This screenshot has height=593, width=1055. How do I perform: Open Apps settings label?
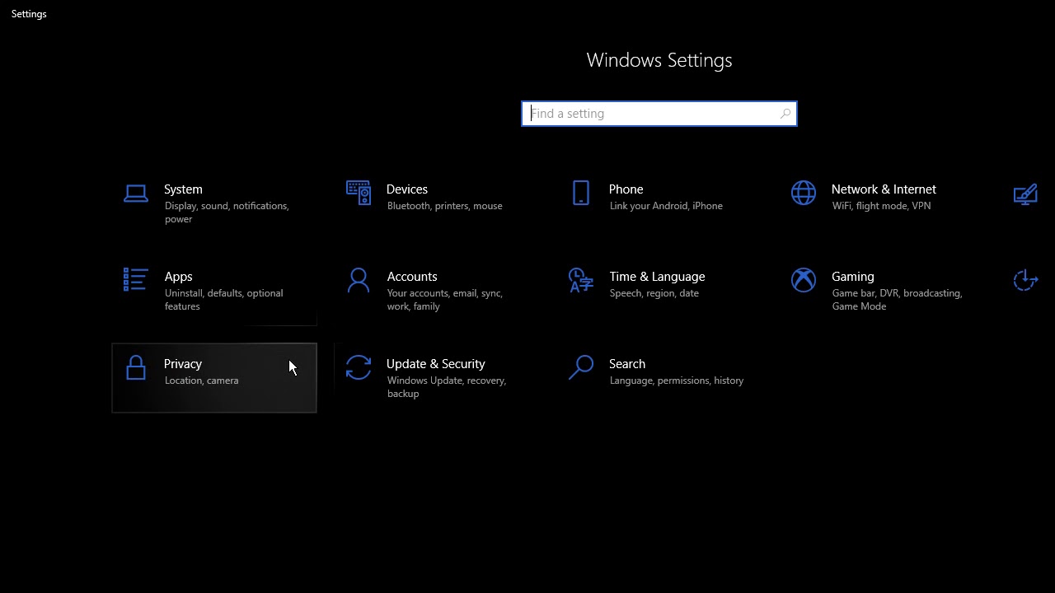(x=178, y=277)
